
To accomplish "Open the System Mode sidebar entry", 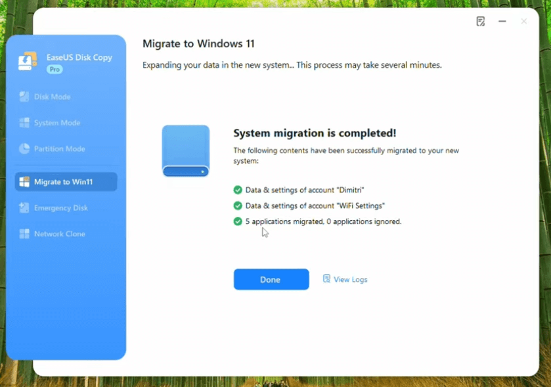I will coord(59,123).
